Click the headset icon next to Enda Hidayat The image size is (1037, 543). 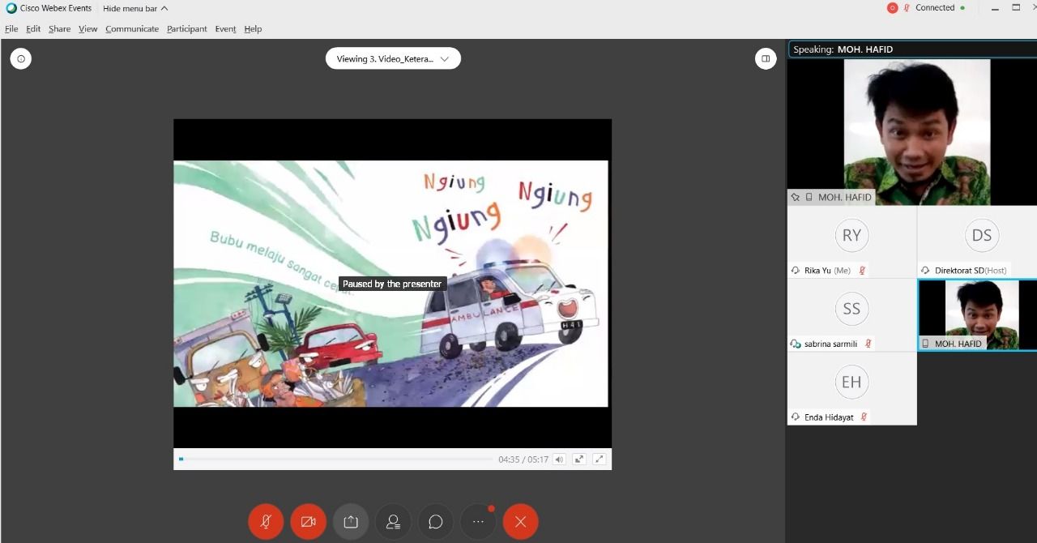pyautogui.click(x=796, y=417)
